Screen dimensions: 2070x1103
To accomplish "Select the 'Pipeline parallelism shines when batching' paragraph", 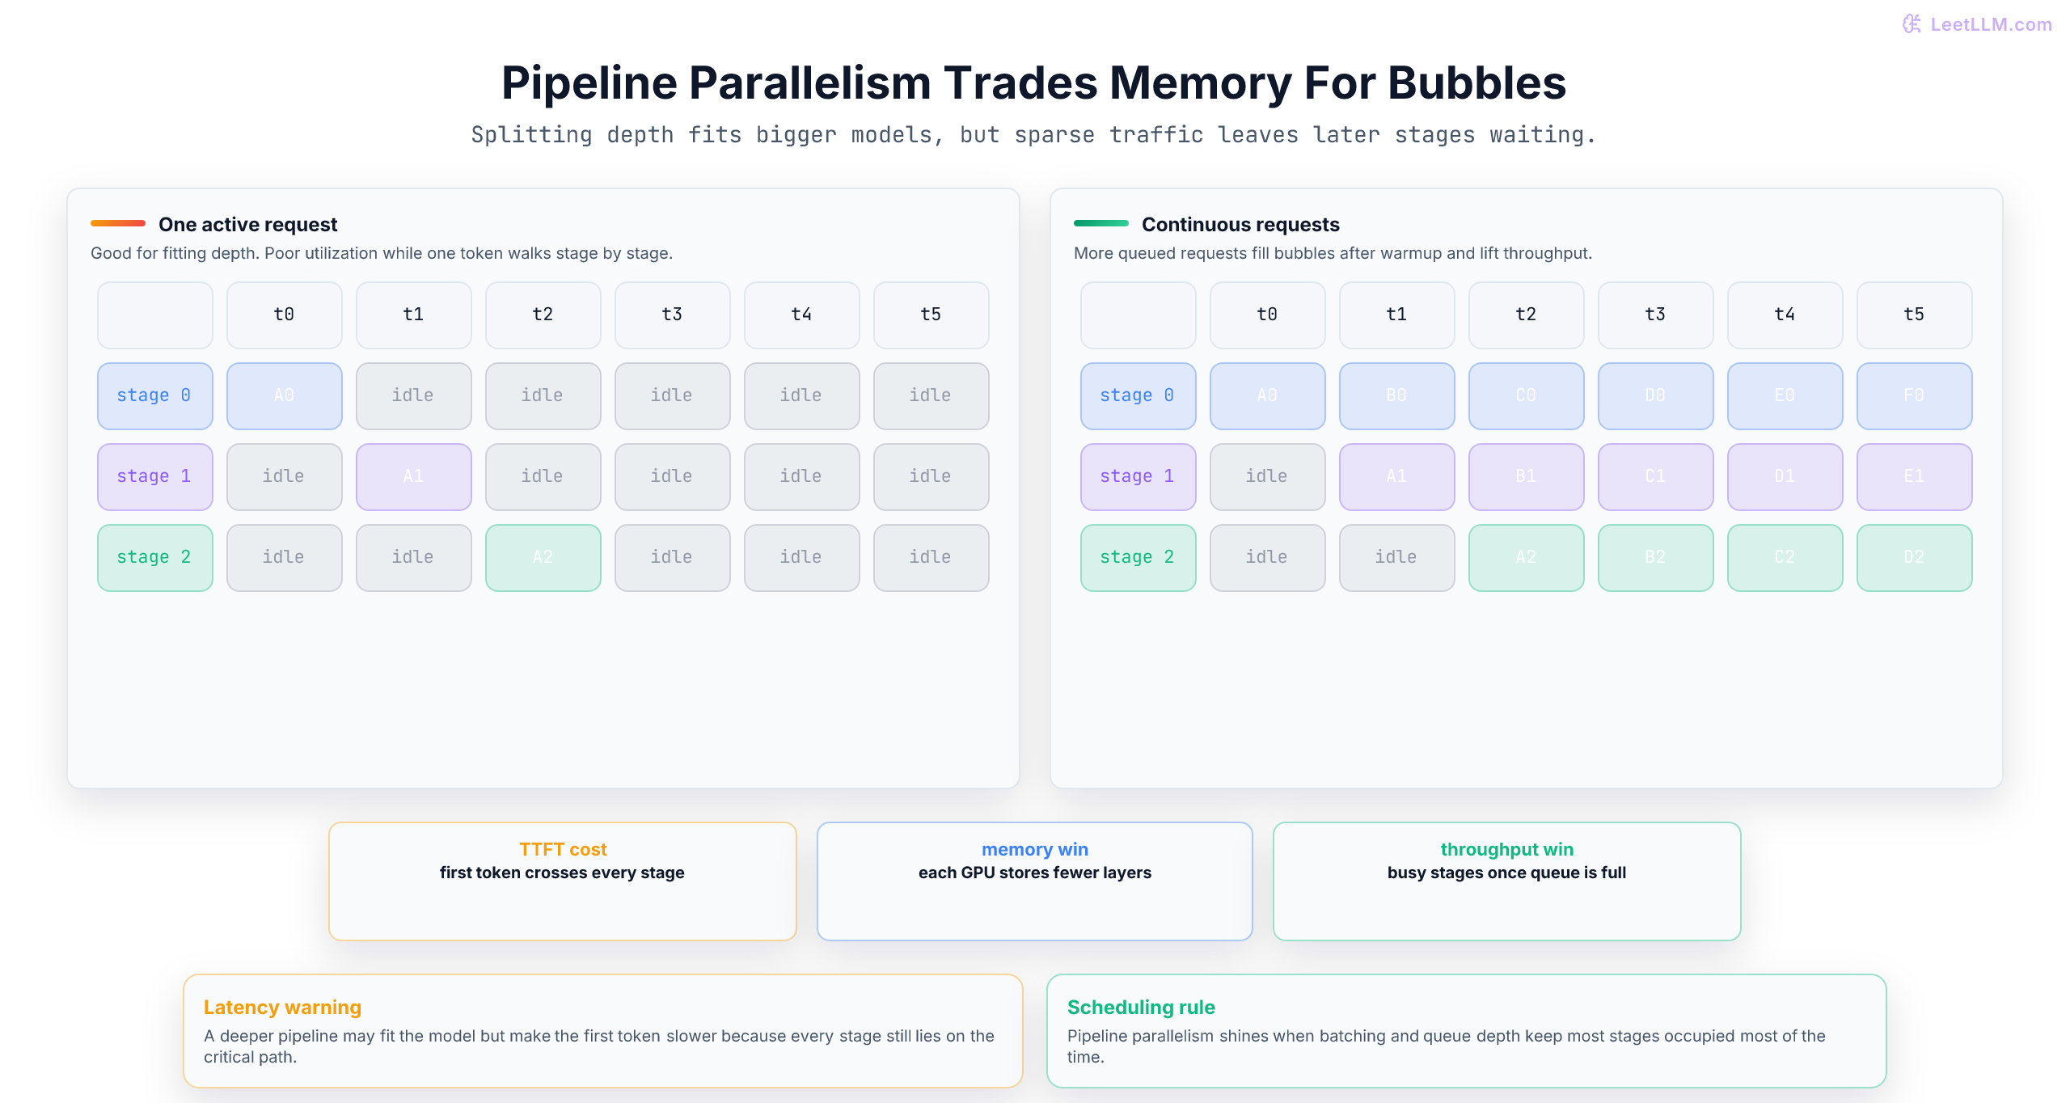I will click(1447, 1046).
